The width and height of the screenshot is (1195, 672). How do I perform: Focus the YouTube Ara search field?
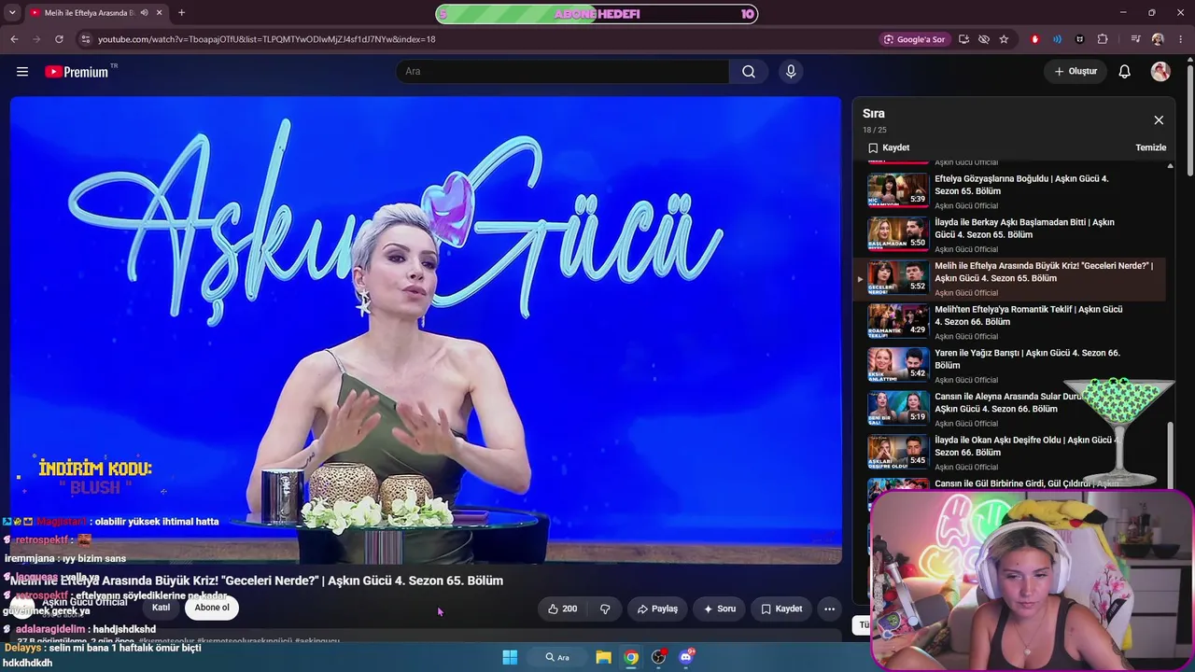click(563, 72)
